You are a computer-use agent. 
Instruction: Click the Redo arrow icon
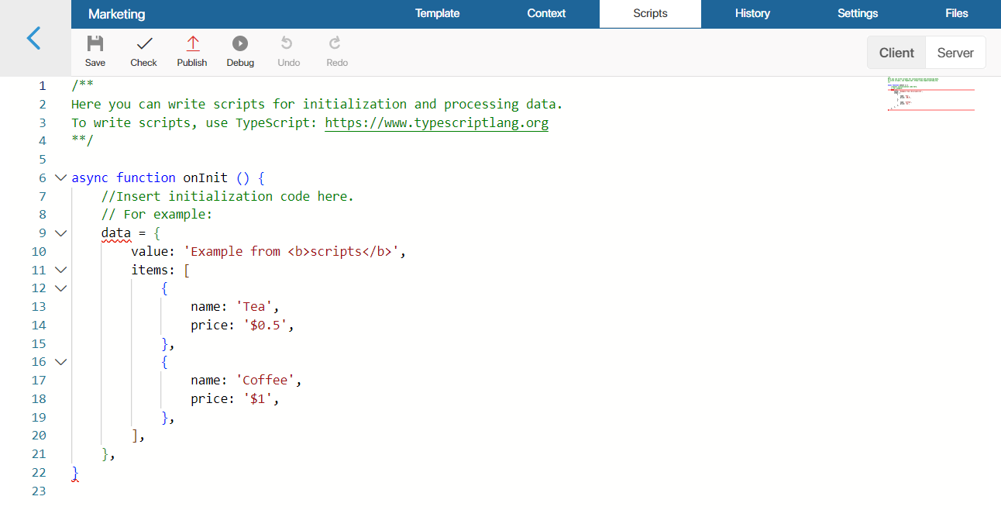point(335,43)
